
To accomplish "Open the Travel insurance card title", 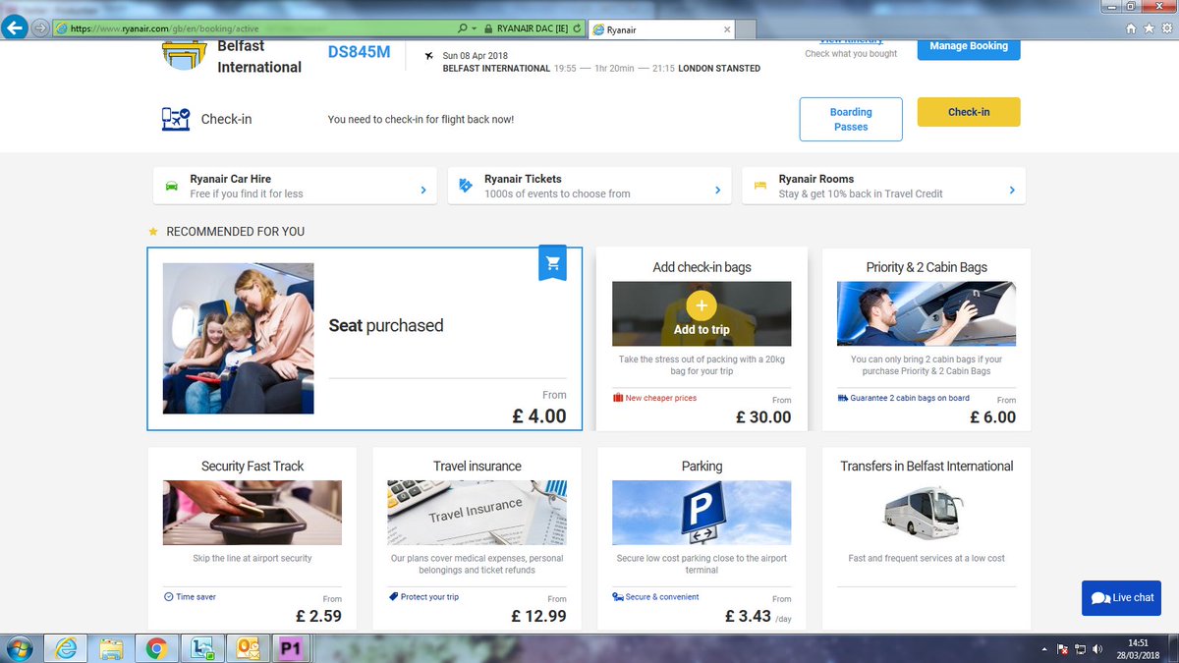I will [x=477, y=466].
